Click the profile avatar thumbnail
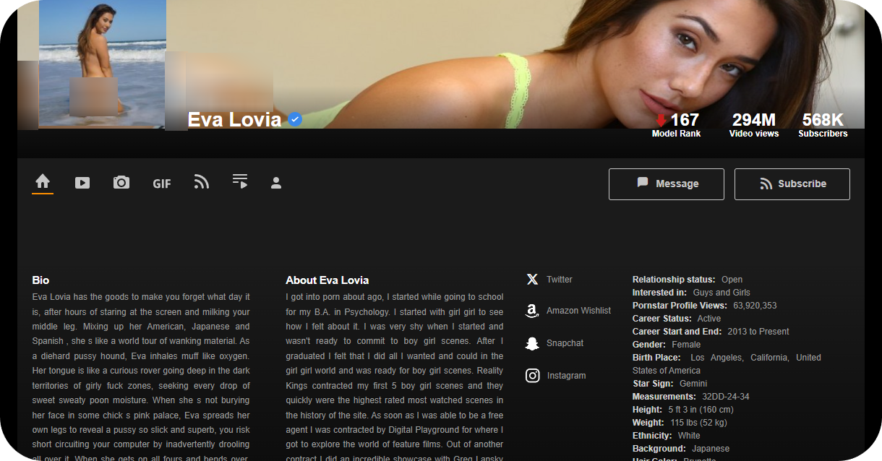882x461 pixels. (102, 64)
